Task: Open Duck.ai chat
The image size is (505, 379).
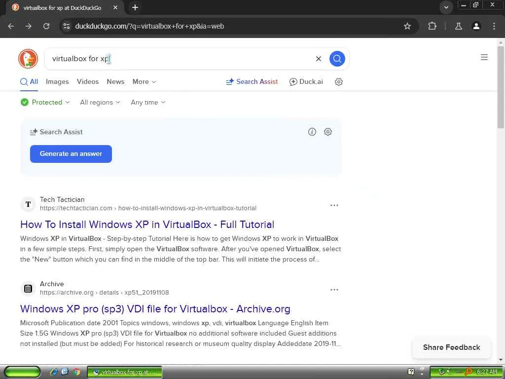Action: point(306,81)
